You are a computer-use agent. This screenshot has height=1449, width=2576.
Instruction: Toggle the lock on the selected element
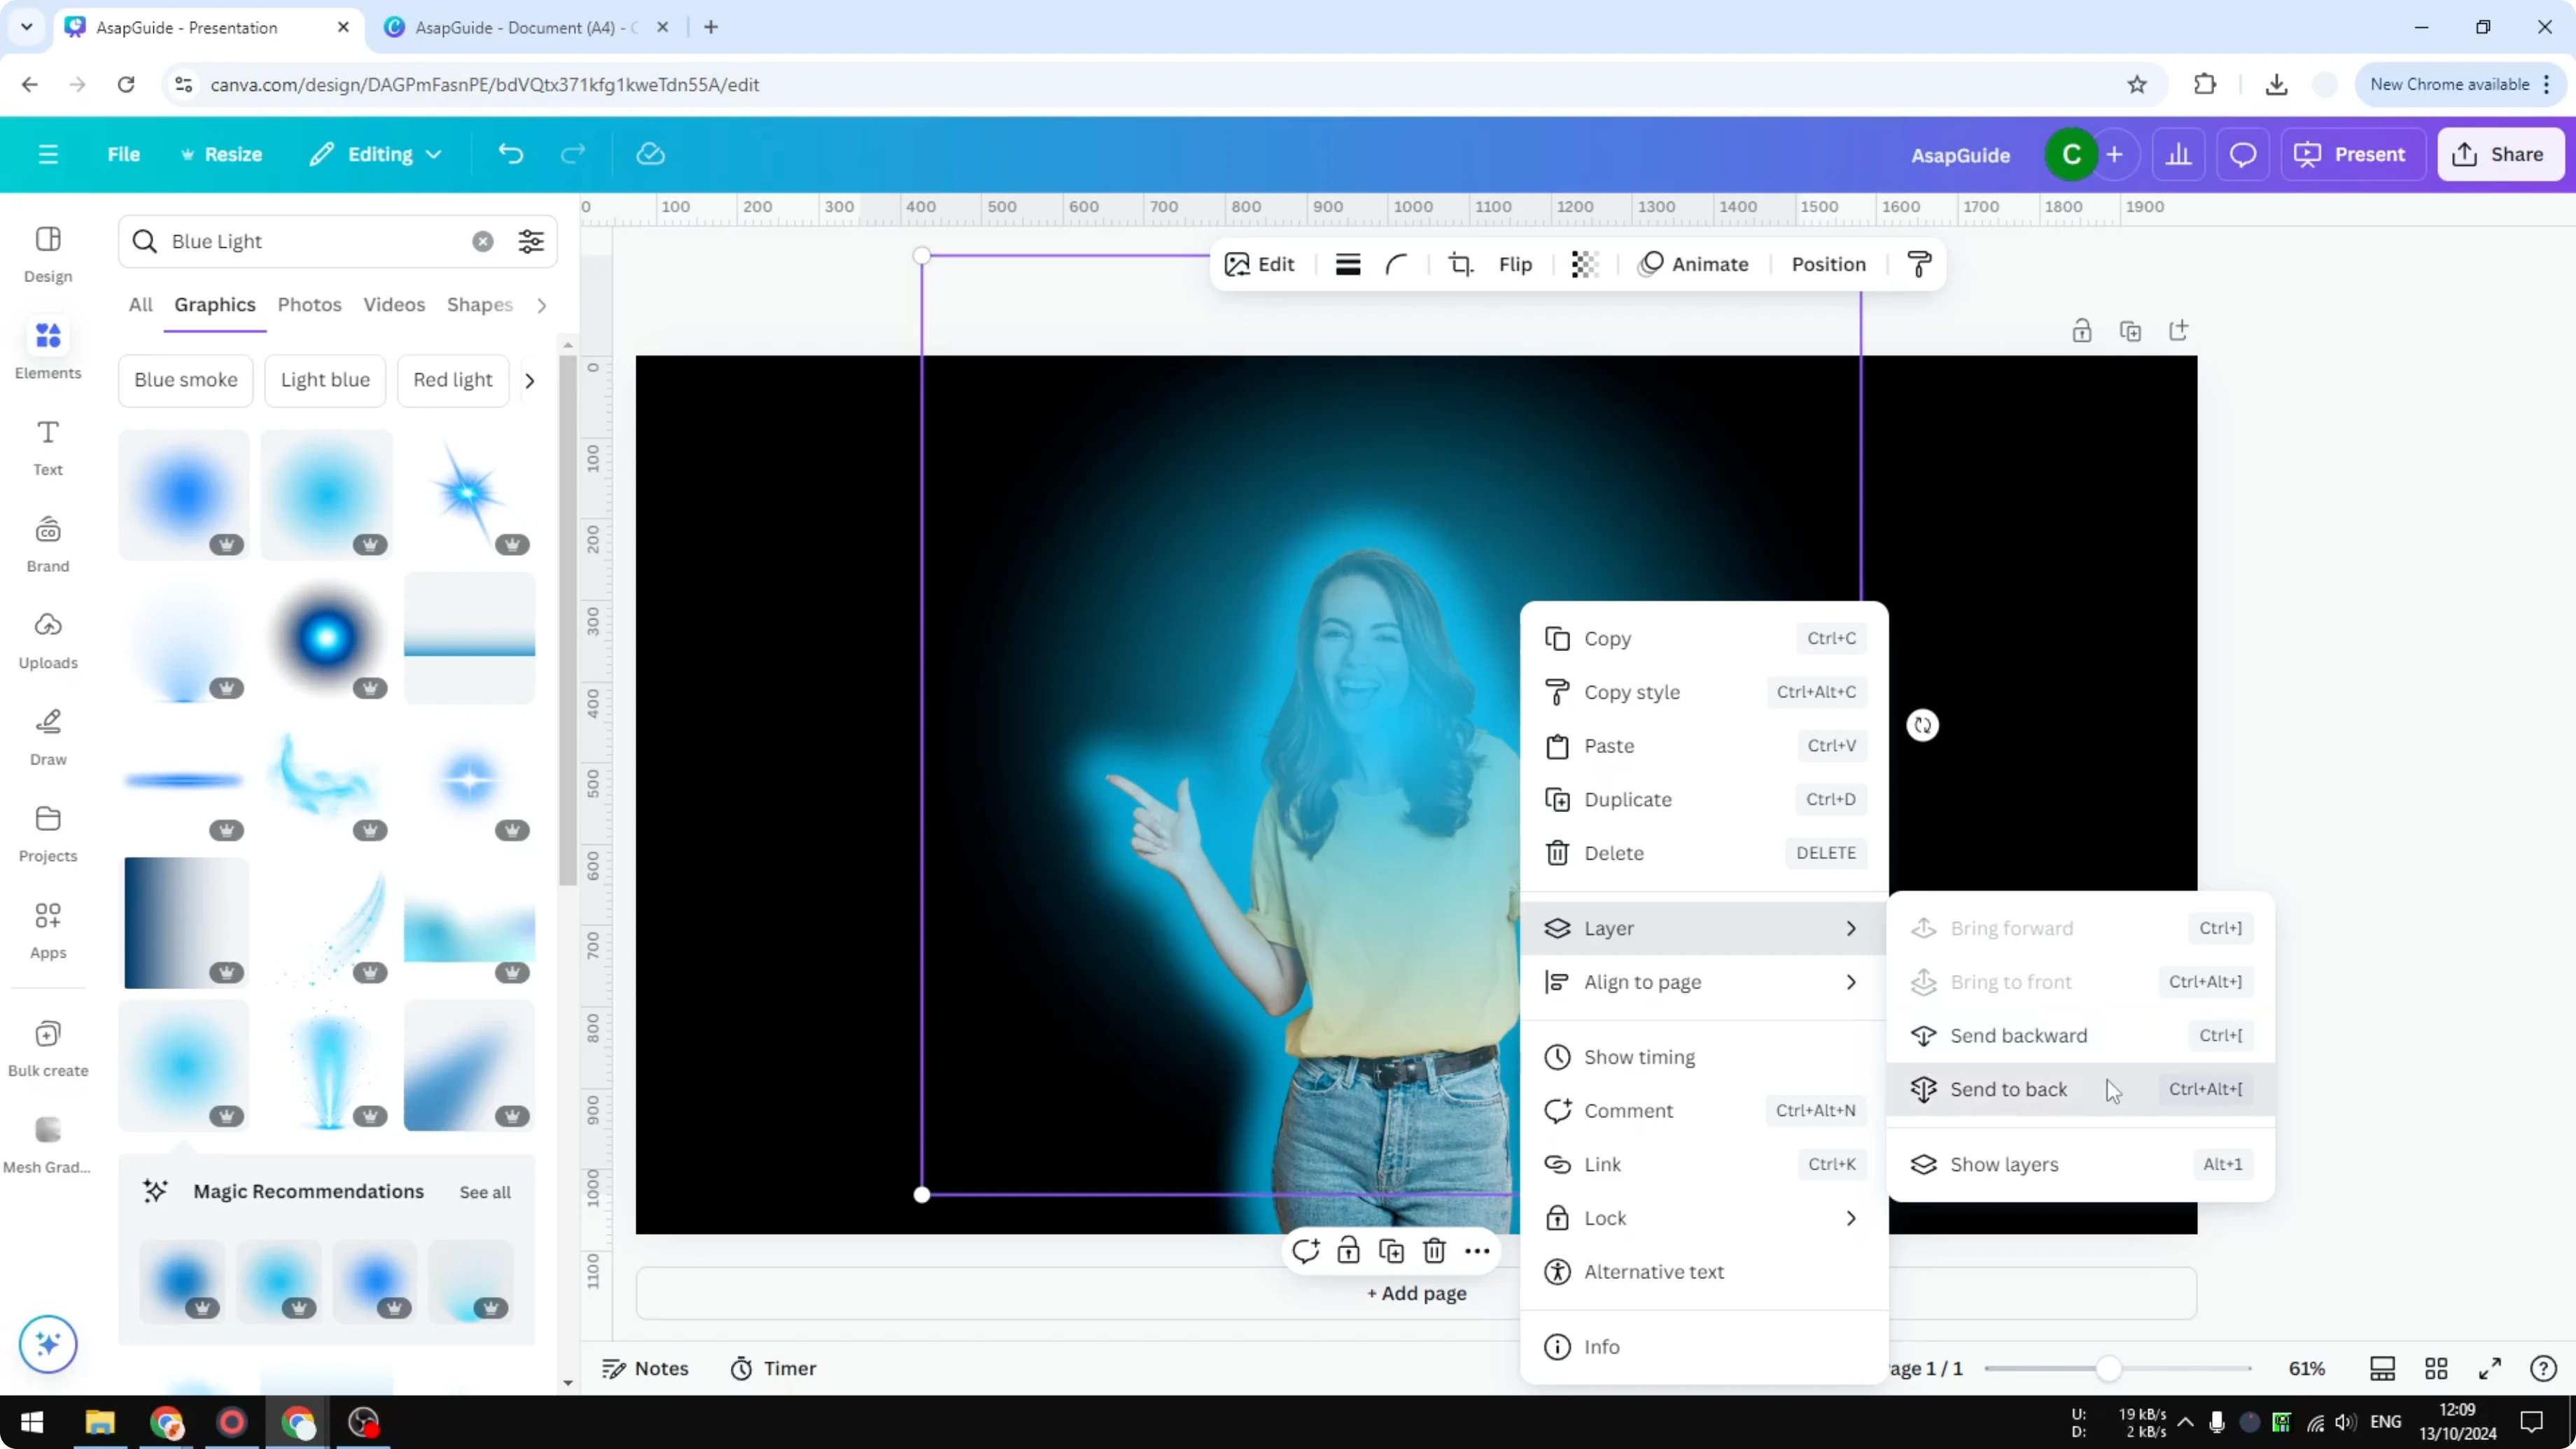tap(1348, 1250)
